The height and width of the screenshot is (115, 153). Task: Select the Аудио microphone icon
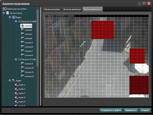tap(13, 80)
